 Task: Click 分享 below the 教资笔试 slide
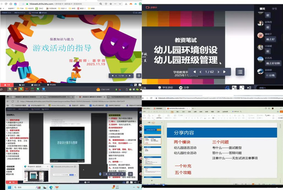click(x=184, y=87)
